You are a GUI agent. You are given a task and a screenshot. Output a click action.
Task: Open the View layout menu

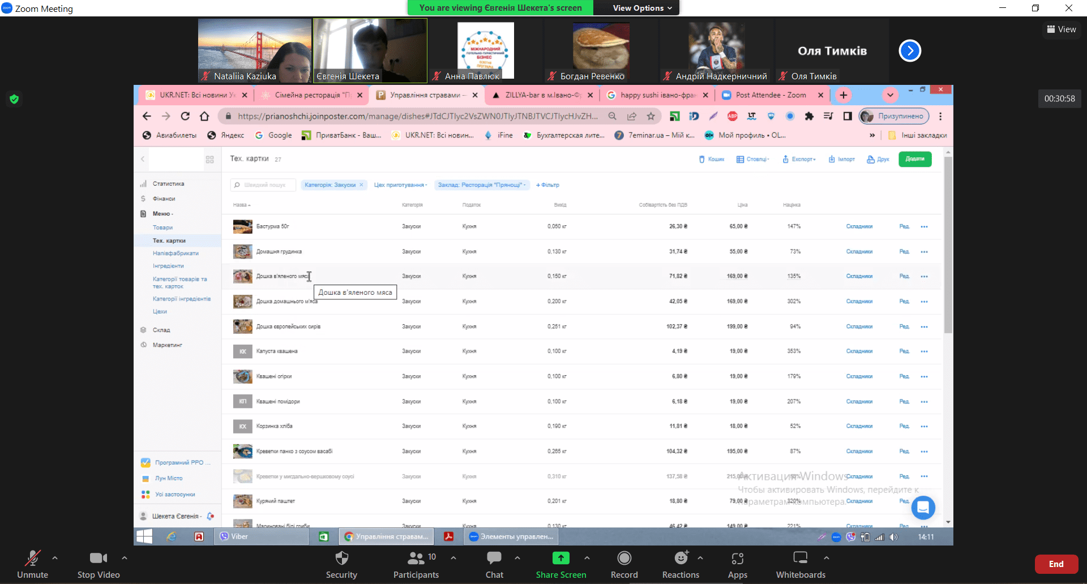pos(1062,29)
